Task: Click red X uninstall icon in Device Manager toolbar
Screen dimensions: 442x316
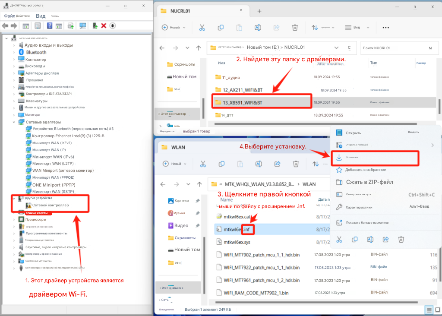Action: pyautogui.click(x=104, y=26)
